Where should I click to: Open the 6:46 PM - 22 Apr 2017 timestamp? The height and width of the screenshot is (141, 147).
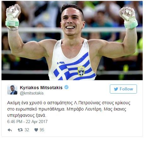[x=27, y=122]
